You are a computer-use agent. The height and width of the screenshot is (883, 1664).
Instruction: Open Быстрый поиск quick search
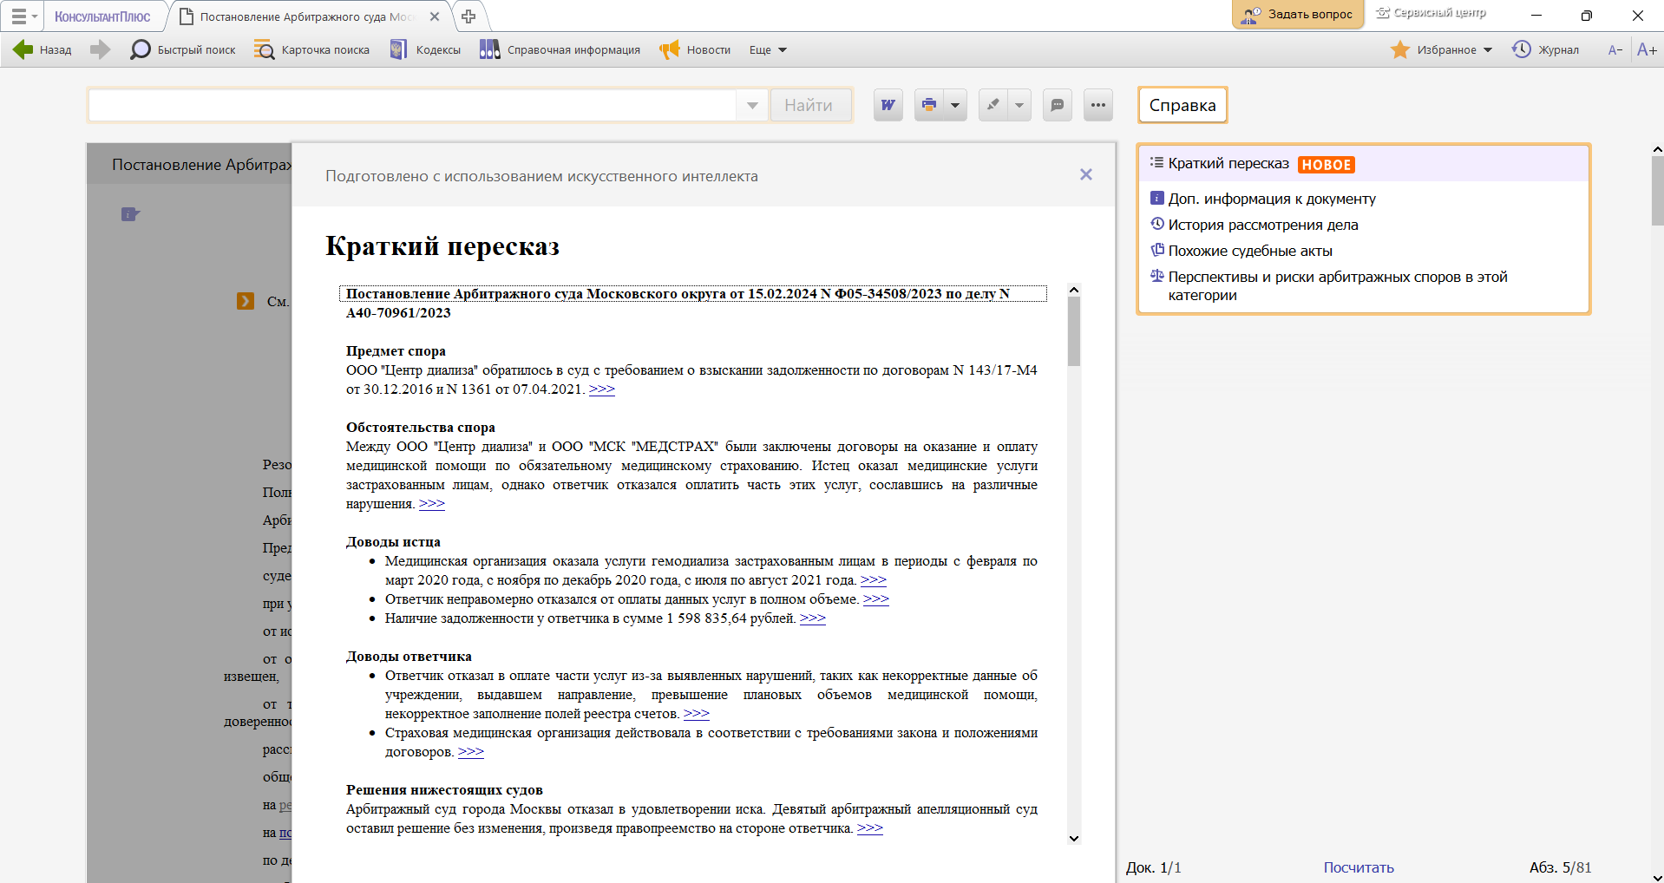click(x=182, y=50)
